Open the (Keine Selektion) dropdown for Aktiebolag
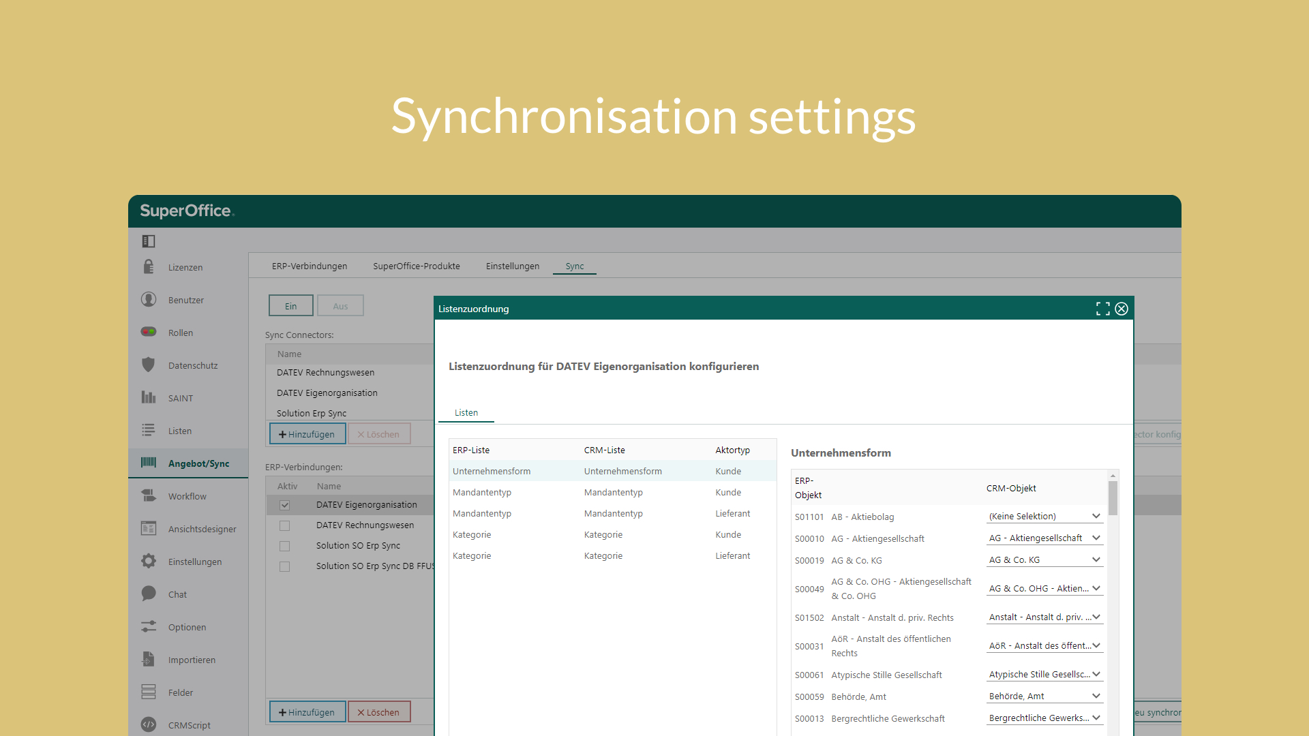 tap(1044, 516)
